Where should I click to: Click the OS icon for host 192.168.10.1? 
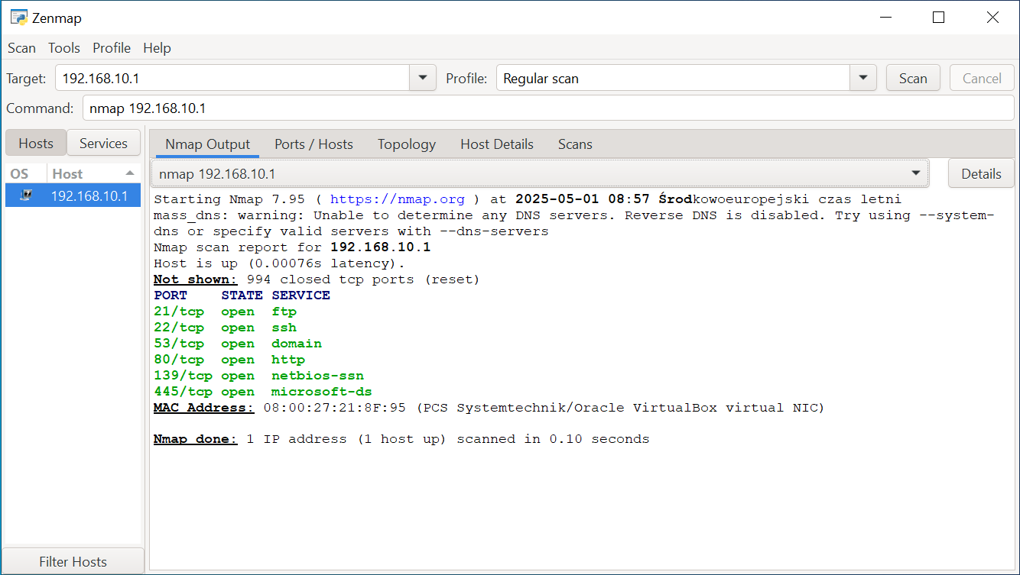click(25, 195)
